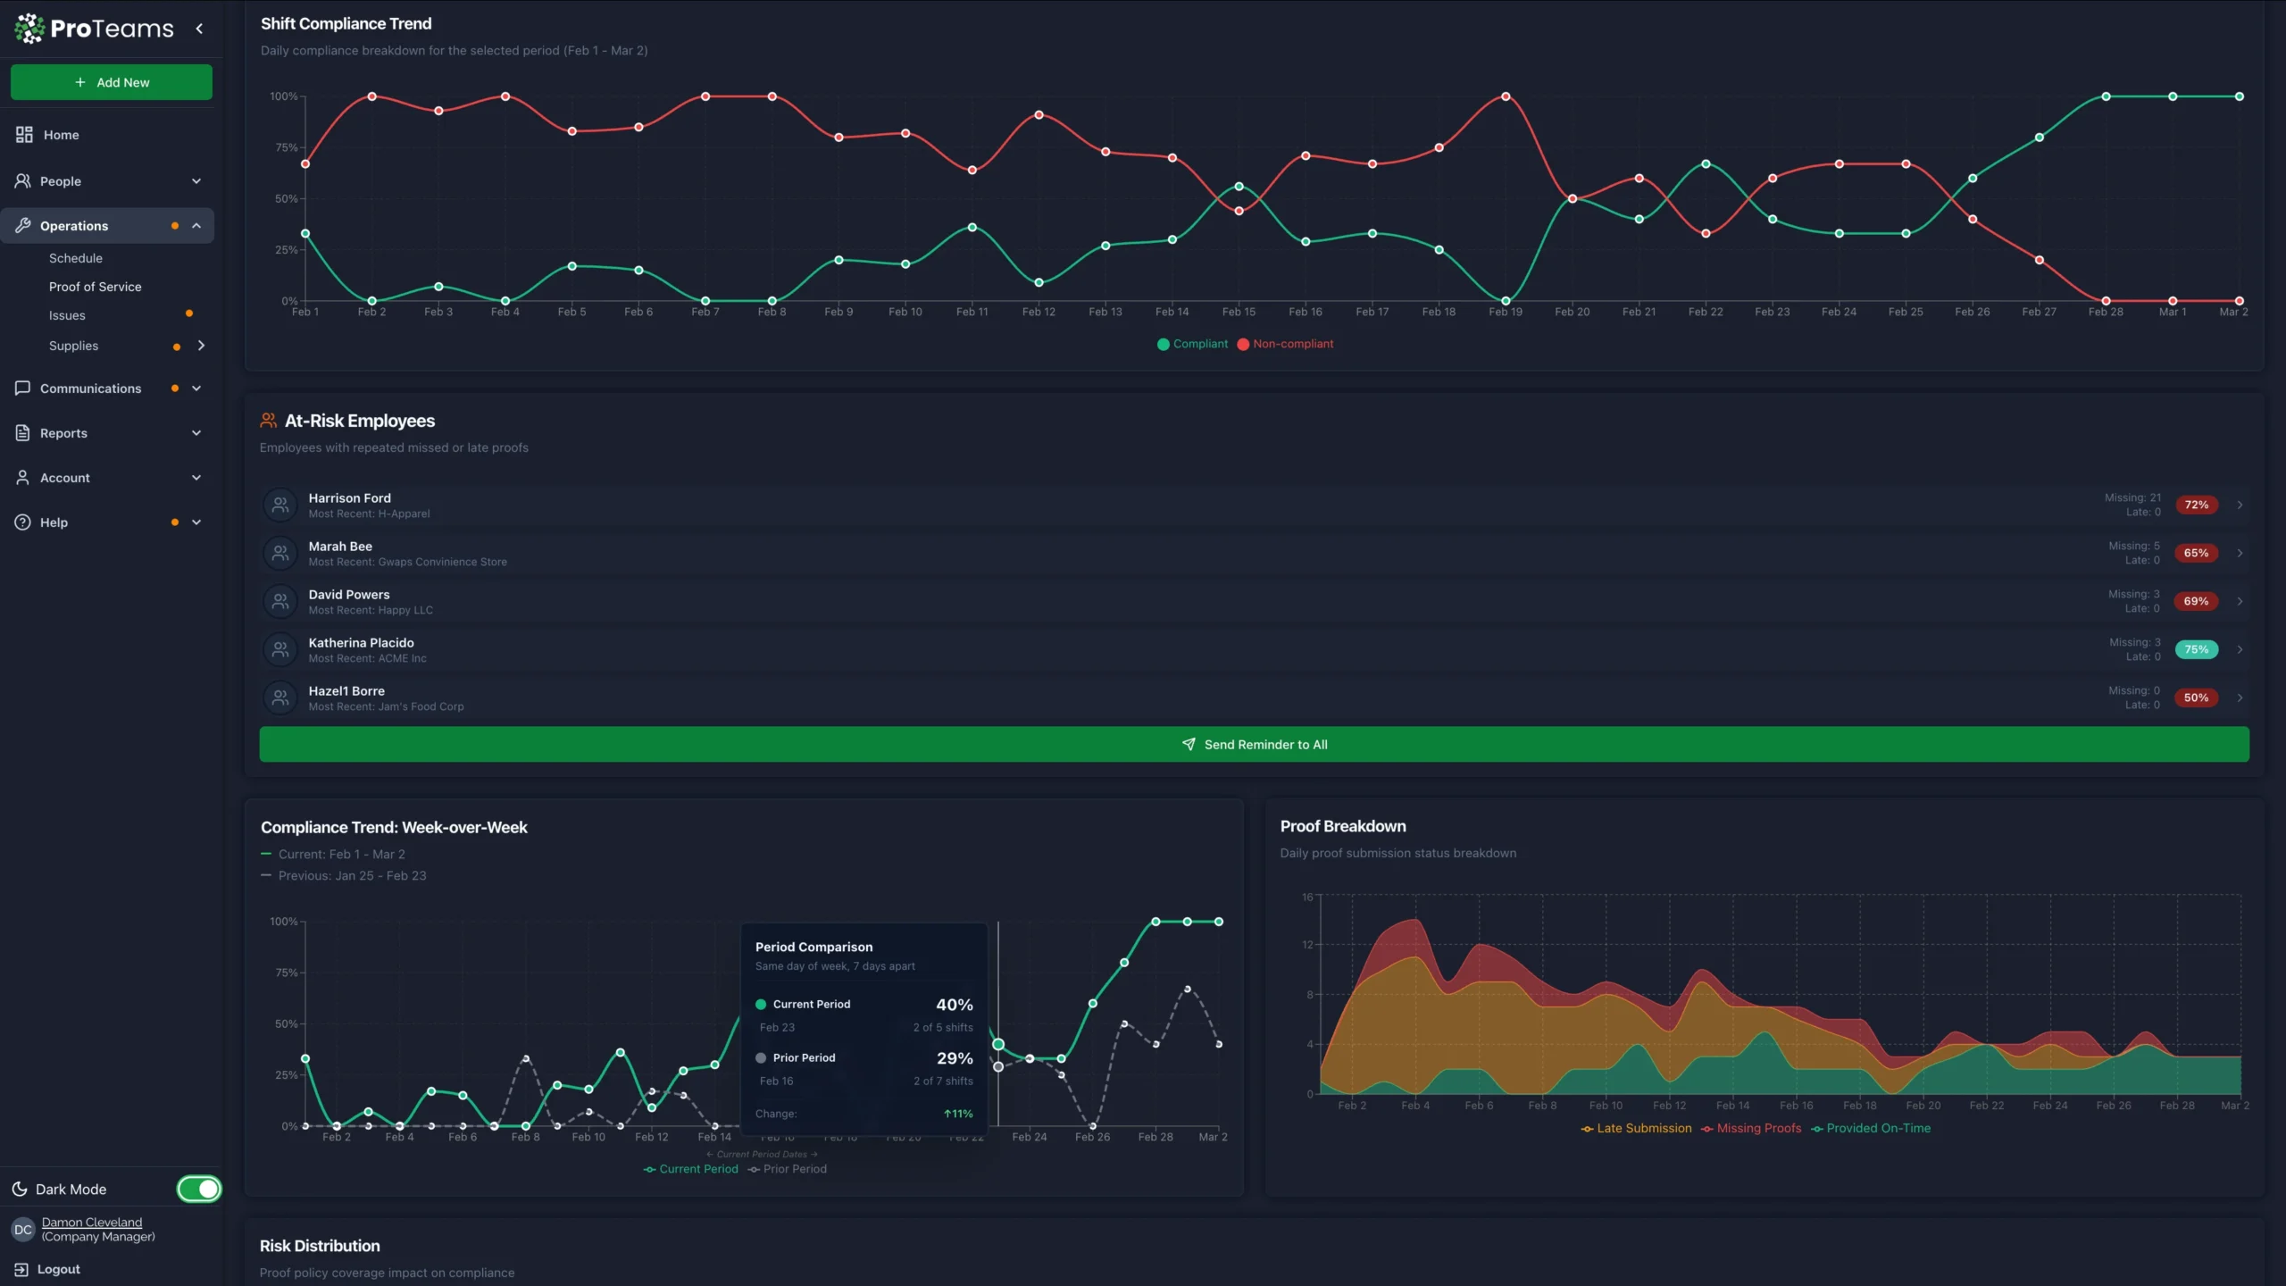The width and height of the screenshot is (2286, 1286).
Task: Open the Home section via its grid icon
Action: [x=23, y=134]
